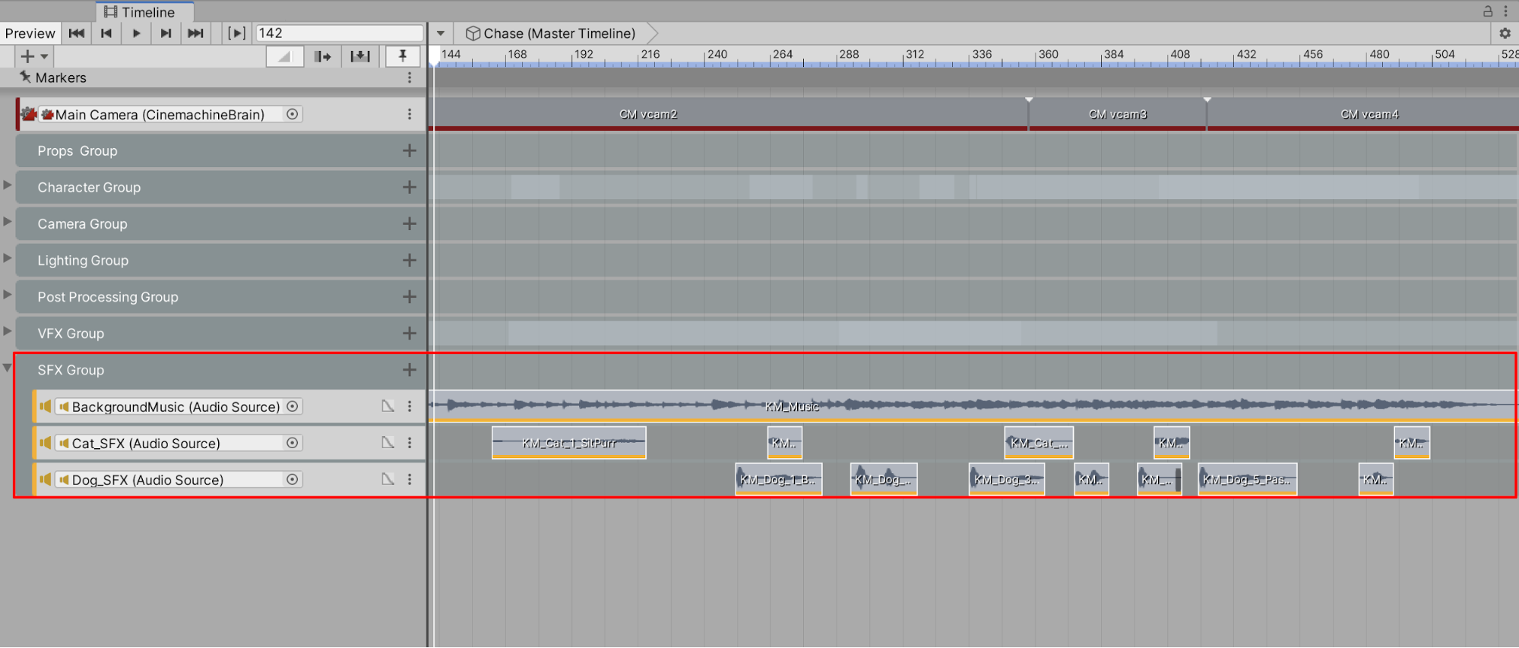Open the Add track plus dropdown

pyautogui.click(x=33, y=56)
